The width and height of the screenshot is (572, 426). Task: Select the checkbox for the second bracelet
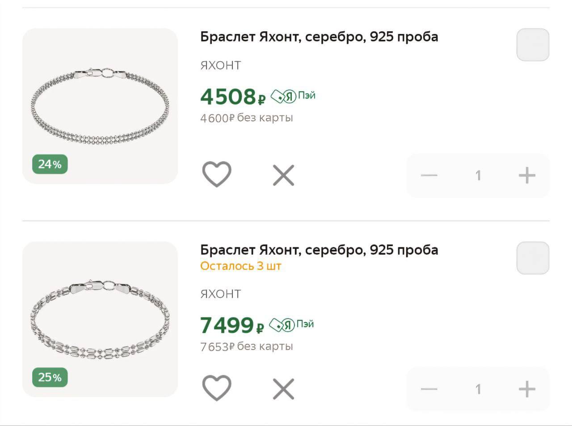click(x=533, y=258)
